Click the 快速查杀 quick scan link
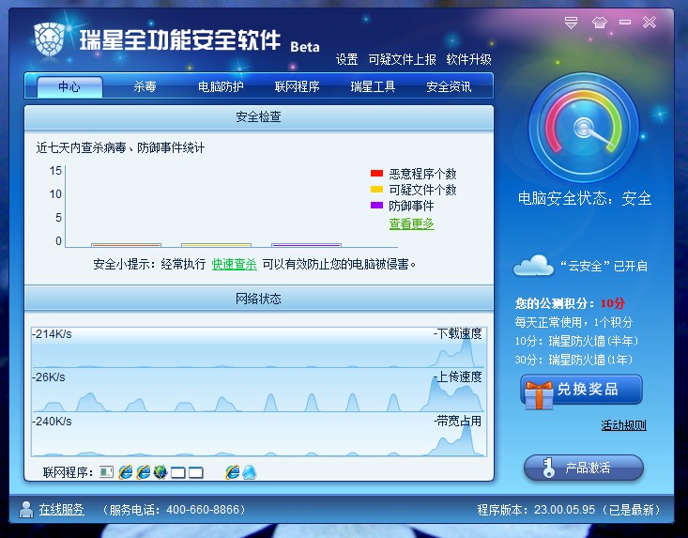The width and height of the screenshot is (688, 538). (x=235, y=264)
